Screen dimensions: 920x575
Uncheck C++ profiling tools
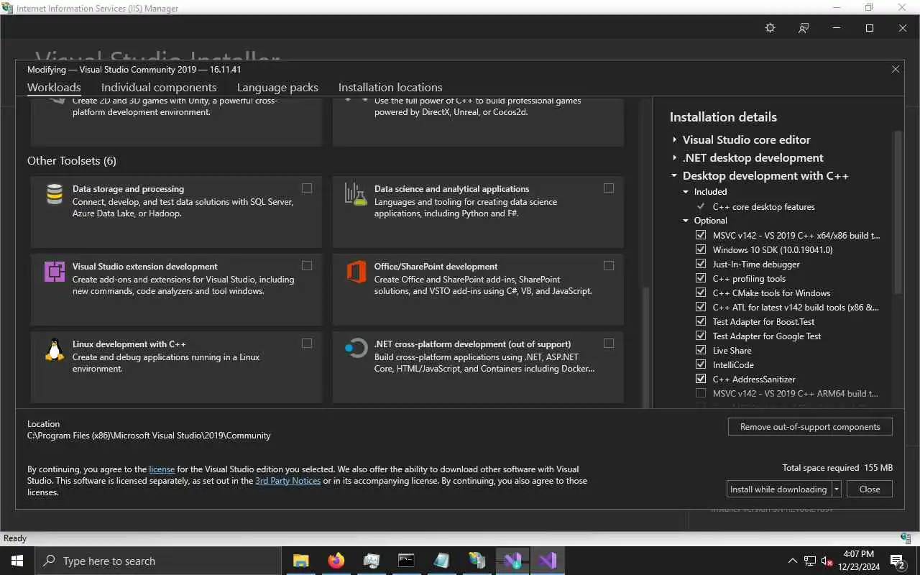(701, 278)
